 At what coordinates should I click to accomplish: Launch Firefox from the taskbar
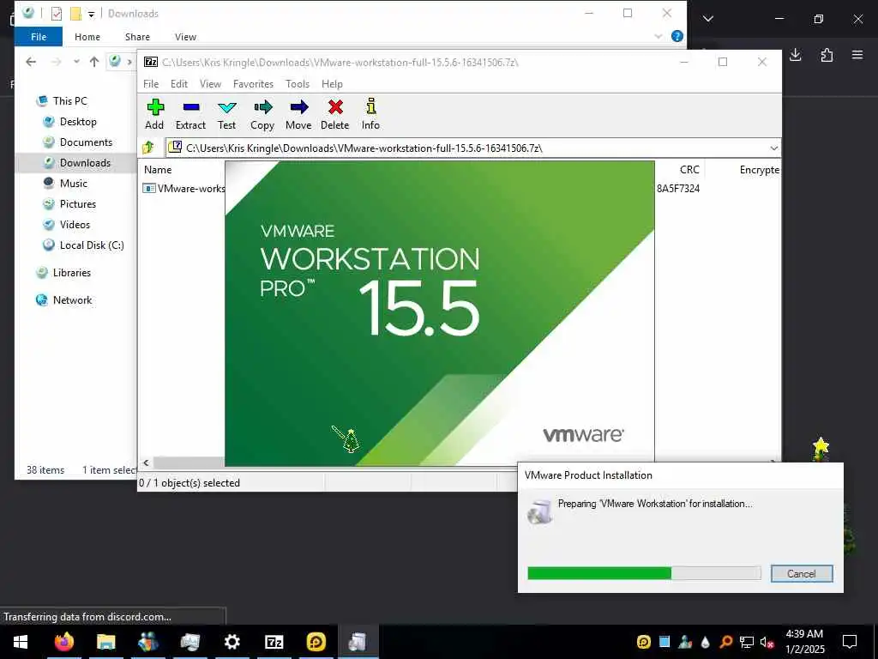click(x=63, y=642)
